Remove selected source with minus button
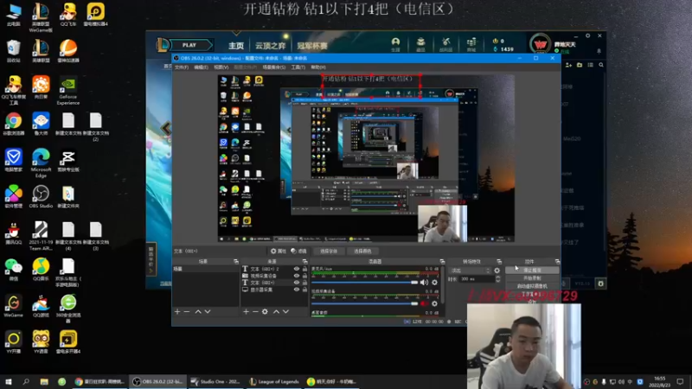The height and width of the screenshot is (389, 692). 255,312
